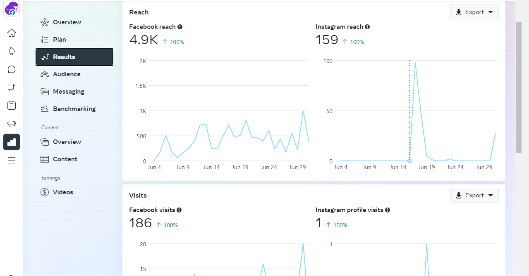Open Overview under Content heading
This screenshot has width=529, height=276.
(74, 142)
